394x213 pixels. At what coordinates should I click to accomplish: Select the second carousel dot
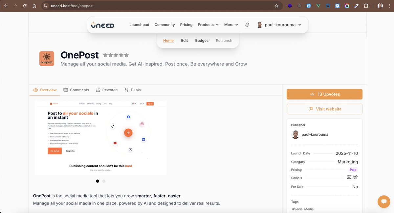pos(104,181)
